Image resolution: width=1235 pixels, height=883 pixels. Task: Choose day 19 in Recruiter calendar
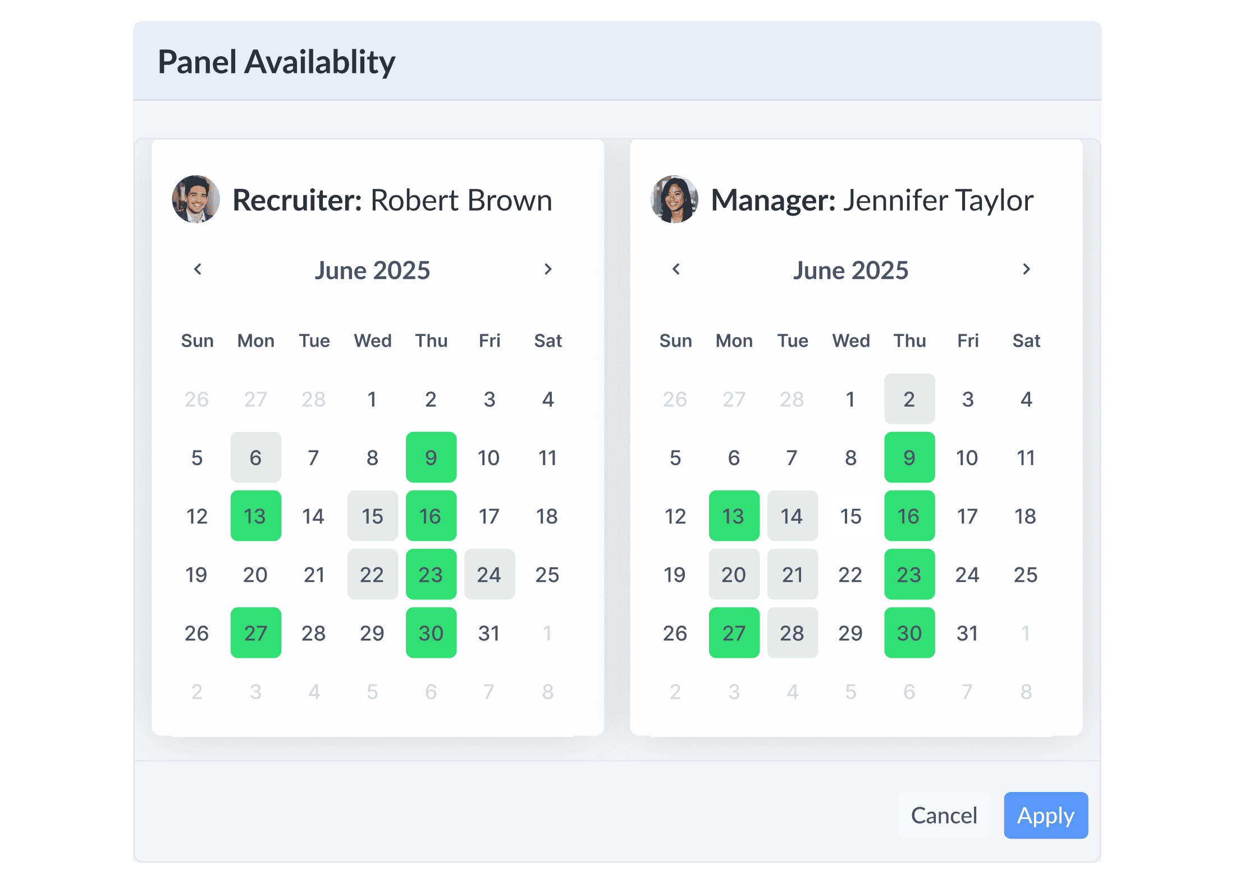(x=197, y=574)
